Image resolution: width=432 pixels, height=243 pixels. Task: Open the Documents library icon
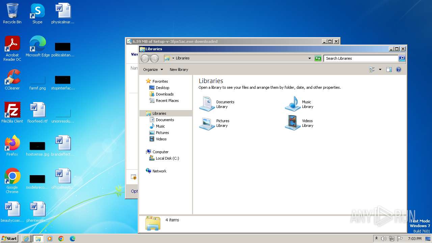point(207,104)
